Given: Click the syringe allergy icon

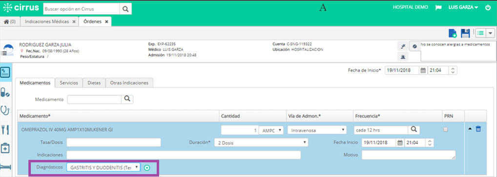Looking at the screenshot, I should point(403,46).
